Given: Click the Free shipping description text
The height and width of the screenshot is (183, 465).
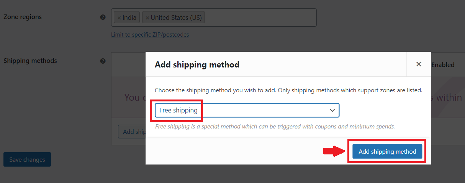Looking at the screenshot, I should click(x=275, y=126).
